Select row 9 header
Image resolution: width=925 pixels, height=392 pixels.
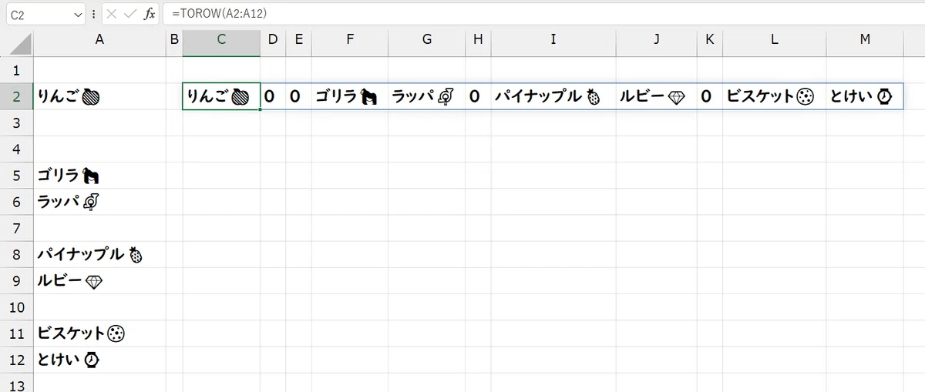[17, 280]
